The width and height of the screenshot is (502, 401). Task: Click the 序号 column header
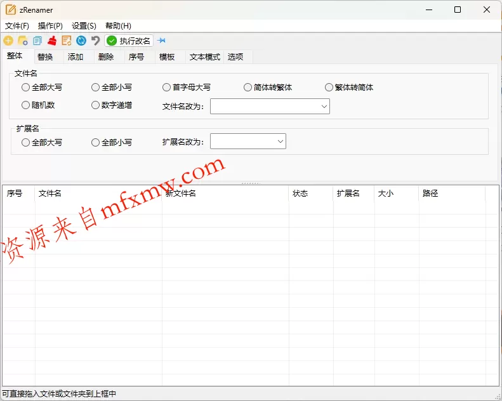pos(18,194)
